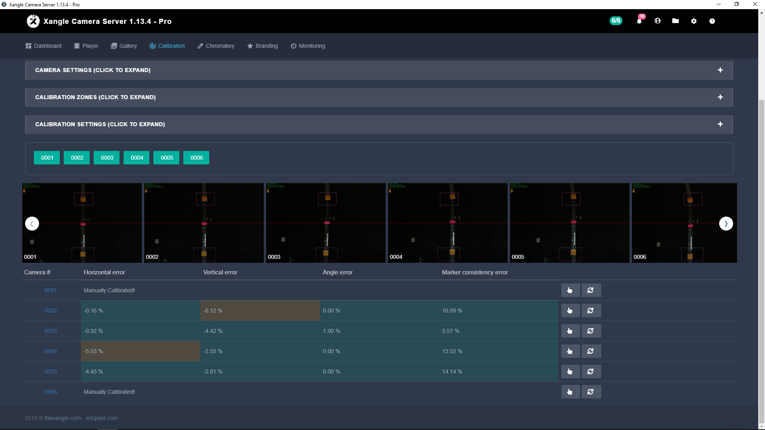The height and width of the screenshot is (430, 765).
Task: Click manual calibrate hand icon for camera 0005
Action: 570,371
